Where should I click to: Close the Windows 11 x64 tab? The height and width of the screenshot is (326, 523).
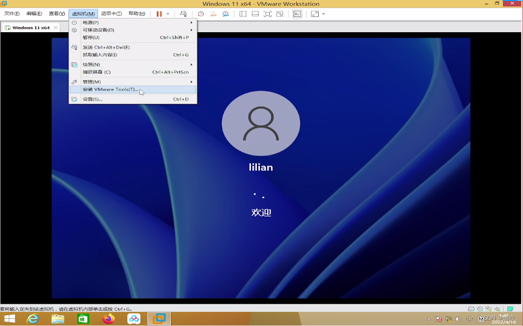pos(56,28)
